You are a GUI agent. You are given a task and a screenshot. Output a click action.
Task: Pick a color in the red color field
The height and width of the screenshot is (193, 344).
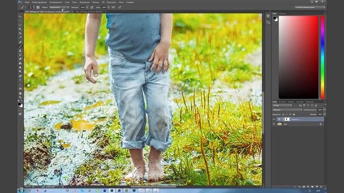click(298, 57)
